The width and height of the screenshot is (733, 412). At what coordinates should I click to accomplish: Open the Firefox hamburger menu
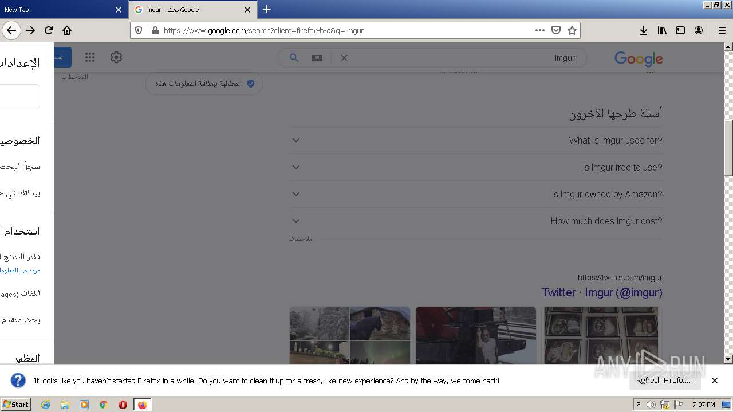click(x=722, y=30)
